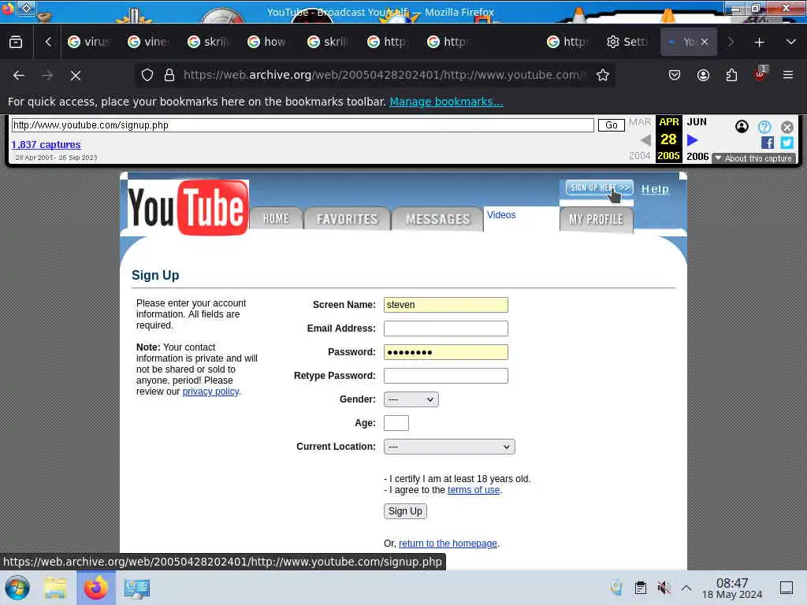Click the Wayback Machine URL field
This screenshot has width=807, height=605.
(303, 125)
